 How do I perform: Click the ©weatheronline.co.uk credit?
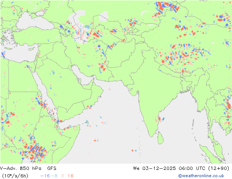(201, 176)
